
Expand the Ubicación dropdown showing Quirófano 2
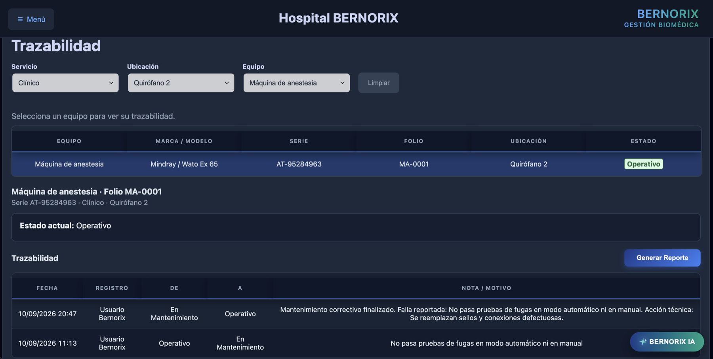pyautogui.click(x=181, y=83)
